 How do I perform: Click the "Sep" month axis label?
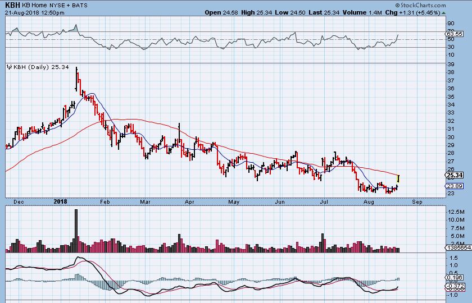click(x=417, y=201)
